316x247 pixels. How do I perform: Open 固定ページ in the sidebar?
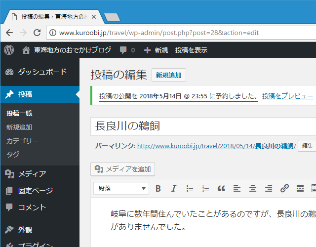[39, 191]
